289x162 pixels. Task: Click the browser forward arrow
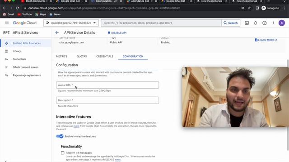pos(11,8)
